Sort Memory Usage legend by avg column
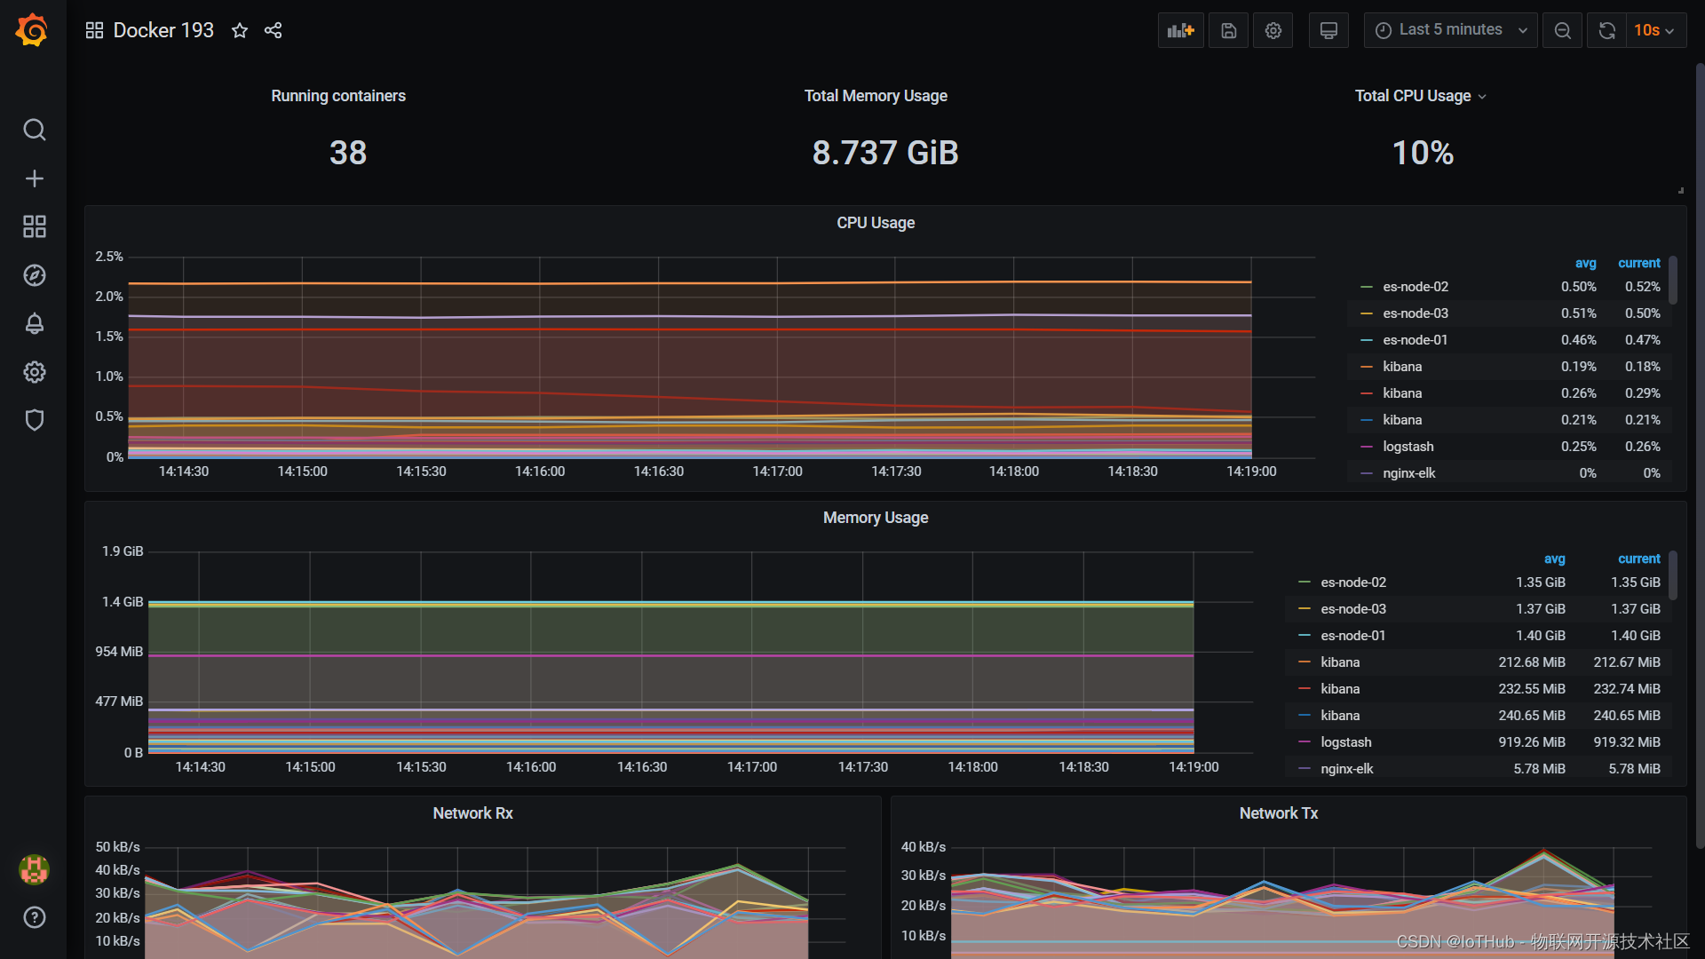This screenshot has height=959, width=1705. point(1554,559)
